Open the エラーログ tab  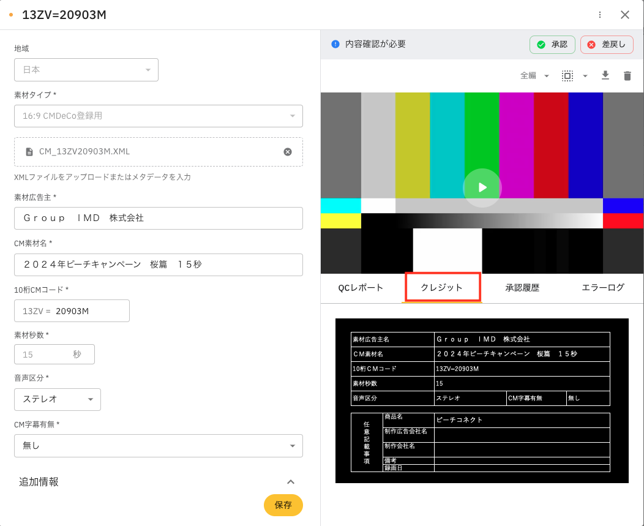pyautogui.click(x=602, y=288)
